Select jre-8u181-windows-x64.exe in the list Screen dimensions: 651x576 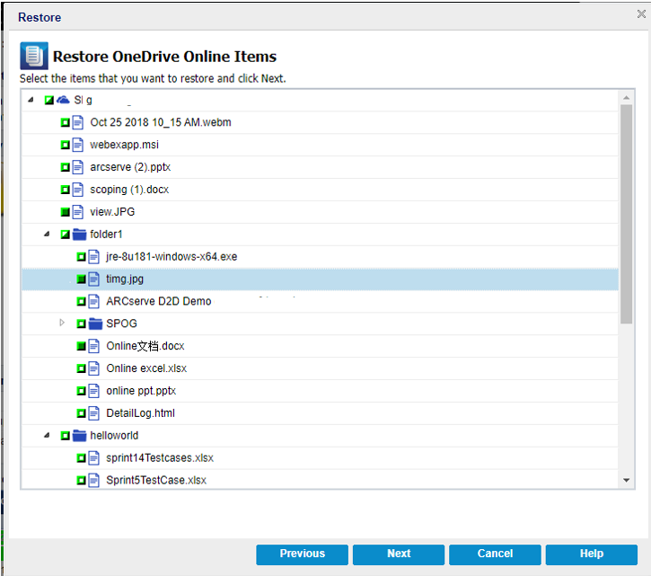pyautogui.click(x=171, y=257)
